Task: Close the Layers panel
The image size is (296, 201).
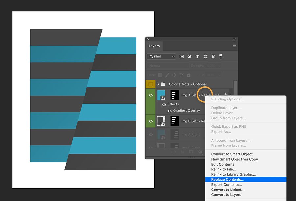Action: tap(148, 39)
